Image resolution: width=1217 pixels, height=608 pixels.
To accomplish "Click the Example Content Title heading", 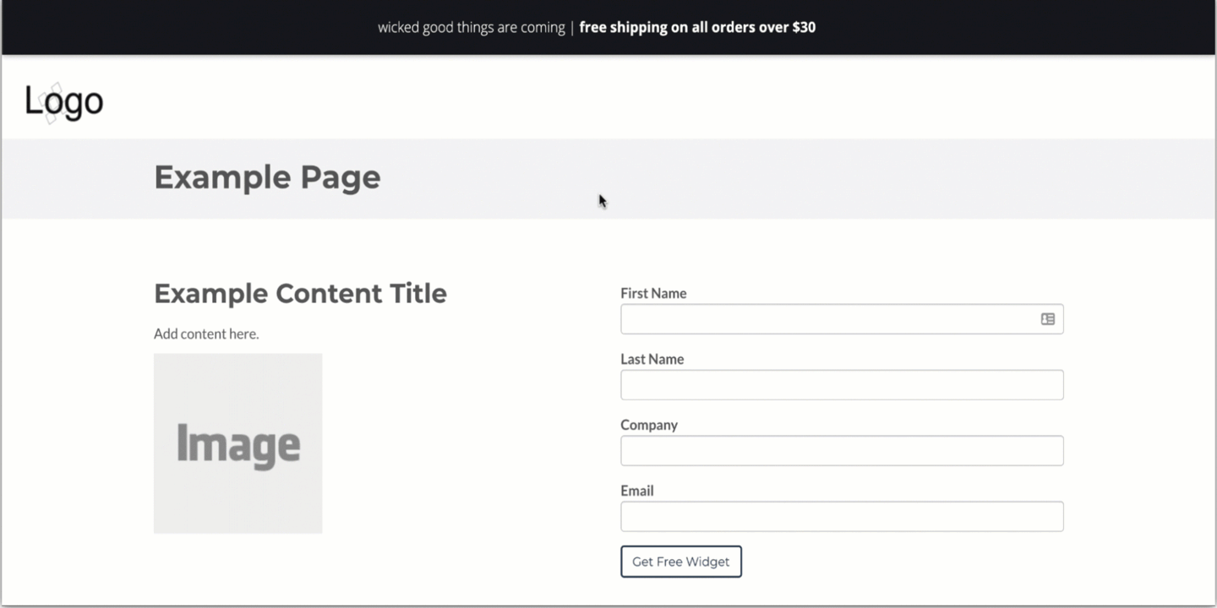I will [x=300, y=293].
